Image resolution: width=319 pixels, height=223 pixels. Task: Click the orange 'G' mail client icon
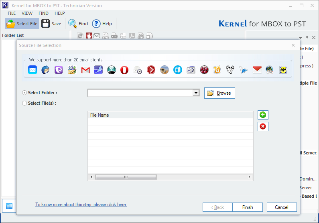217,70
